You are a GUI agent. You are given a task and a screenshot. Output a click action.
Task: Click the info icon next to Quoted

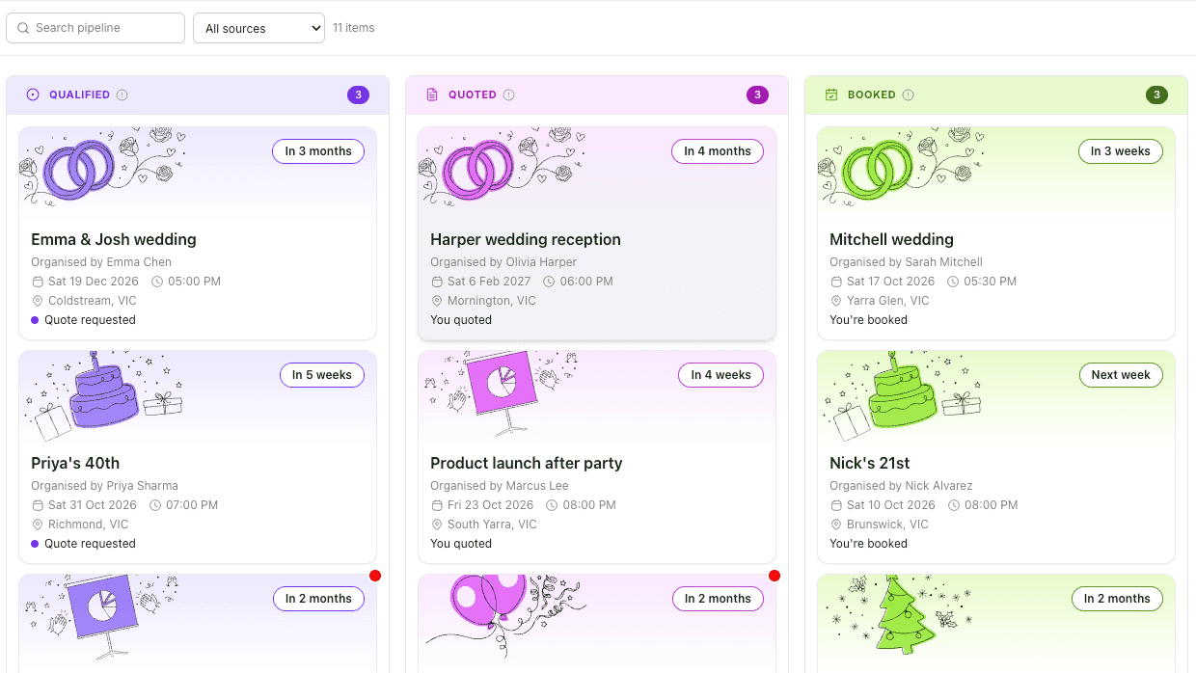(x=509, y=94)
